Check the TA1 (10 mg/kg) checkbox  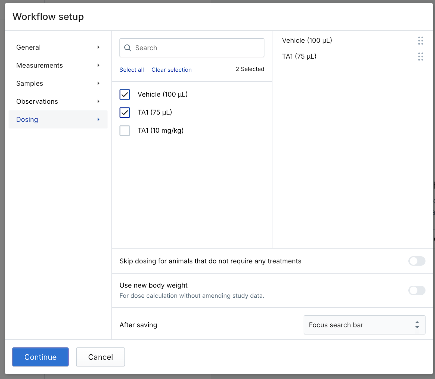pos(125,130)
